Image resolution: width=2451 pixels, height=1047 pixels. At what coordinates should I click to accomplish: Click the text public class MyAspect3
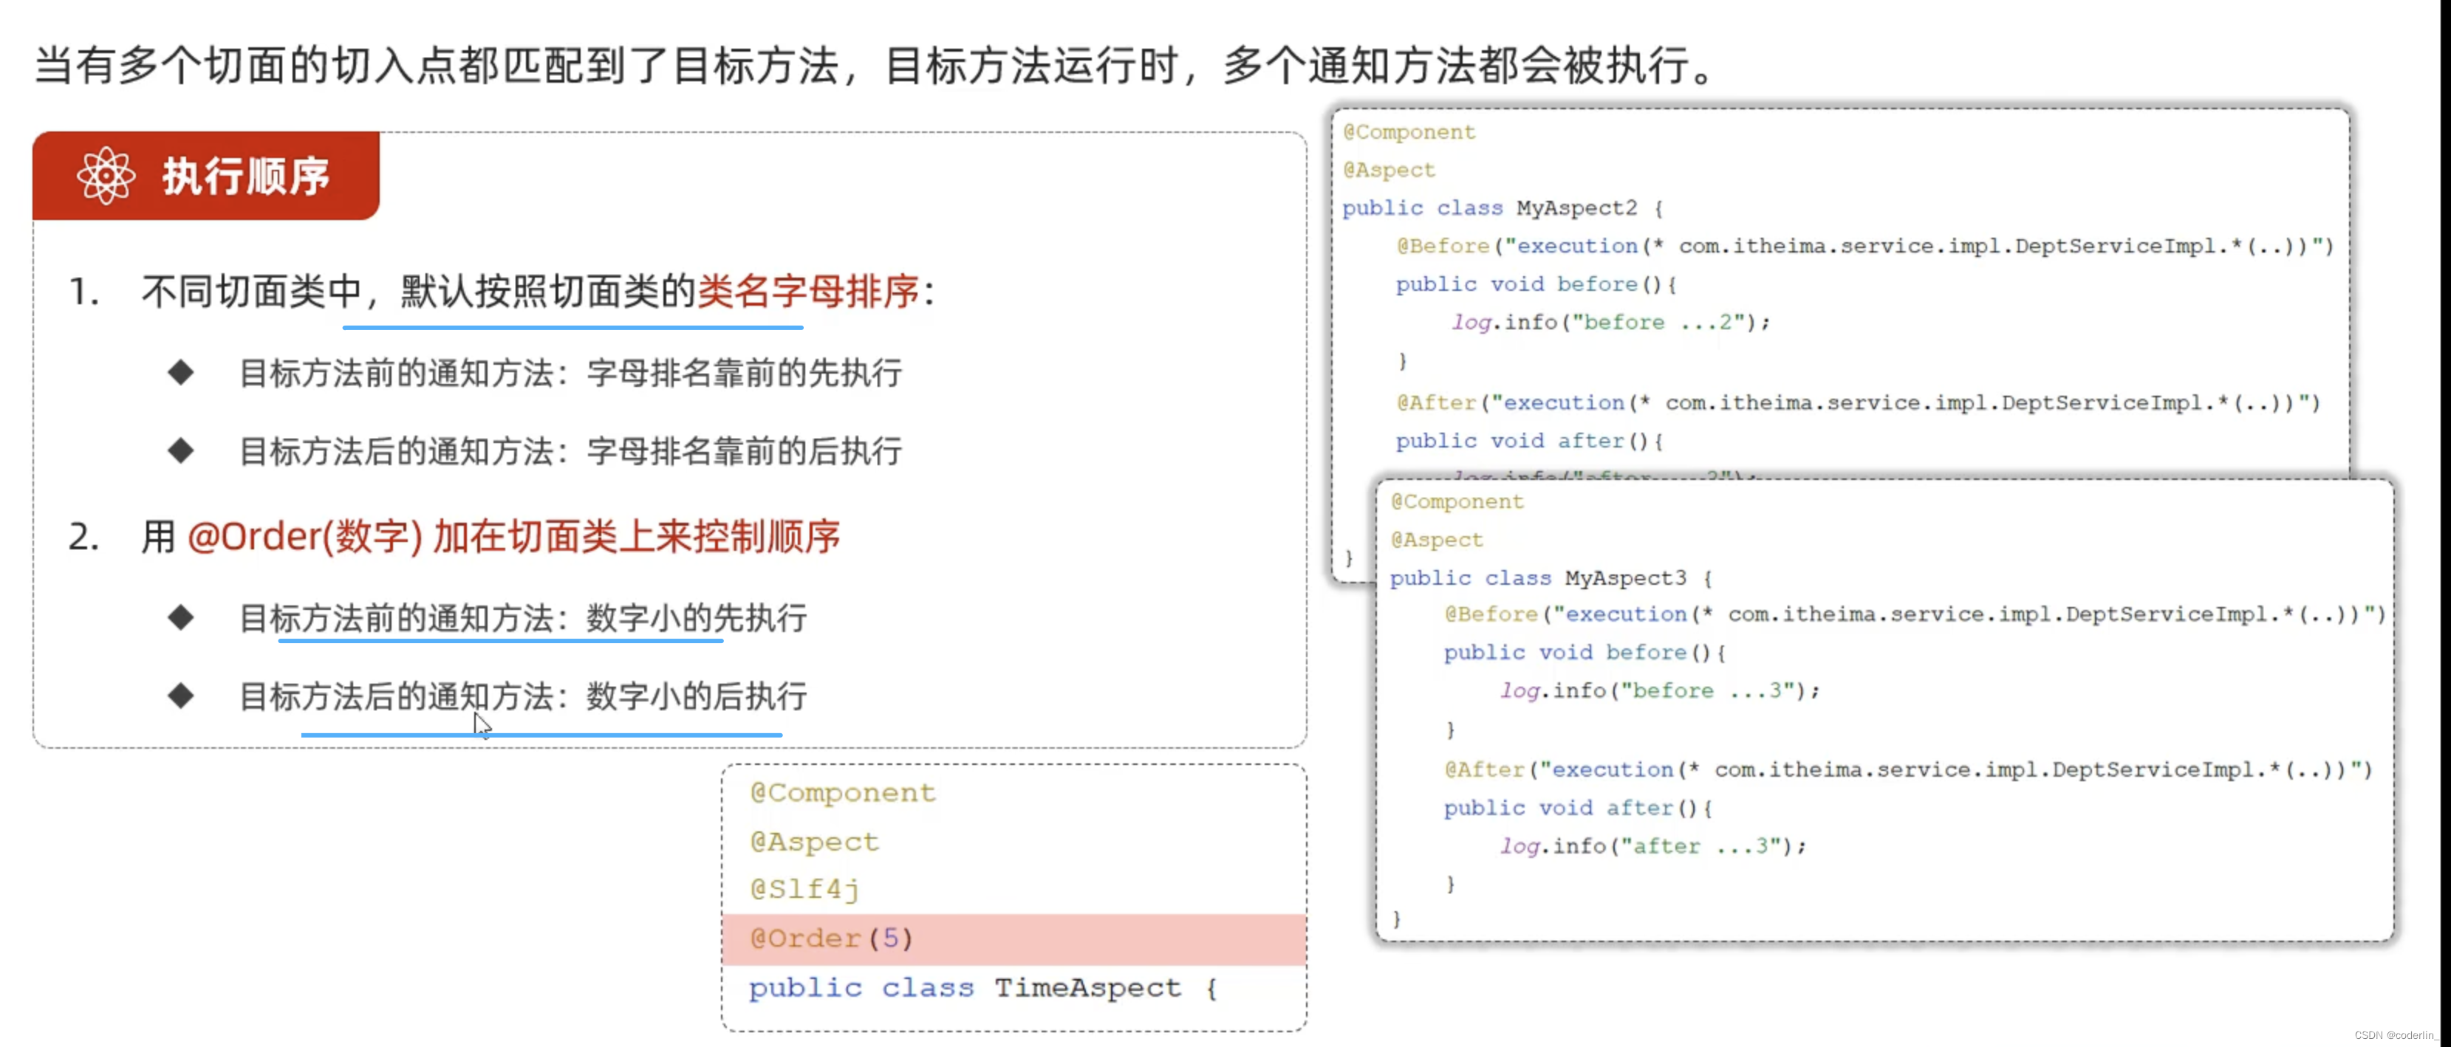pos(1539,577)
